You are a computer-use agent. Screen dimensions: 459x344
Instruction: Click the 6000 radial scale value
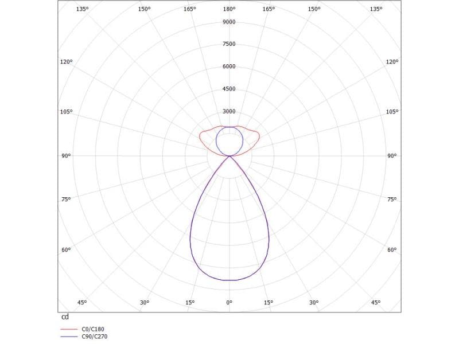pyautogui.click(x=229, y=67)
